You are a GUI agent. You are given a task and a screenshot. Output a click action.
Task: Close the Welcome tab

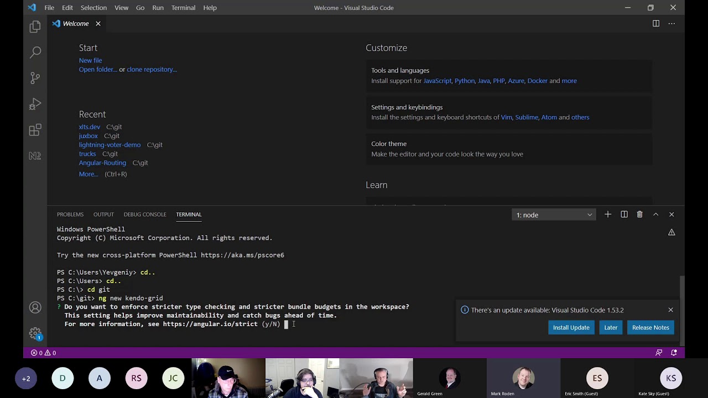click(98, 24)
